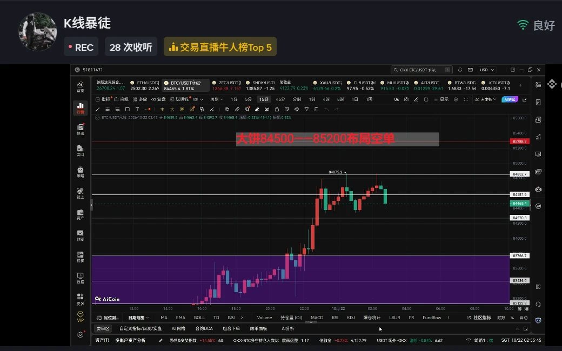Viewport: 562px width, 351px height.
Task: Click the OKX BTC/USDT search field
Action: click(421, 70)
